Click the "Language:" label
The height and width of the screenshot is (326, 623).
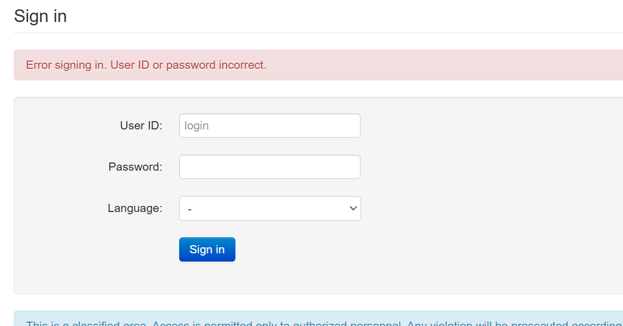pos(135,209)
